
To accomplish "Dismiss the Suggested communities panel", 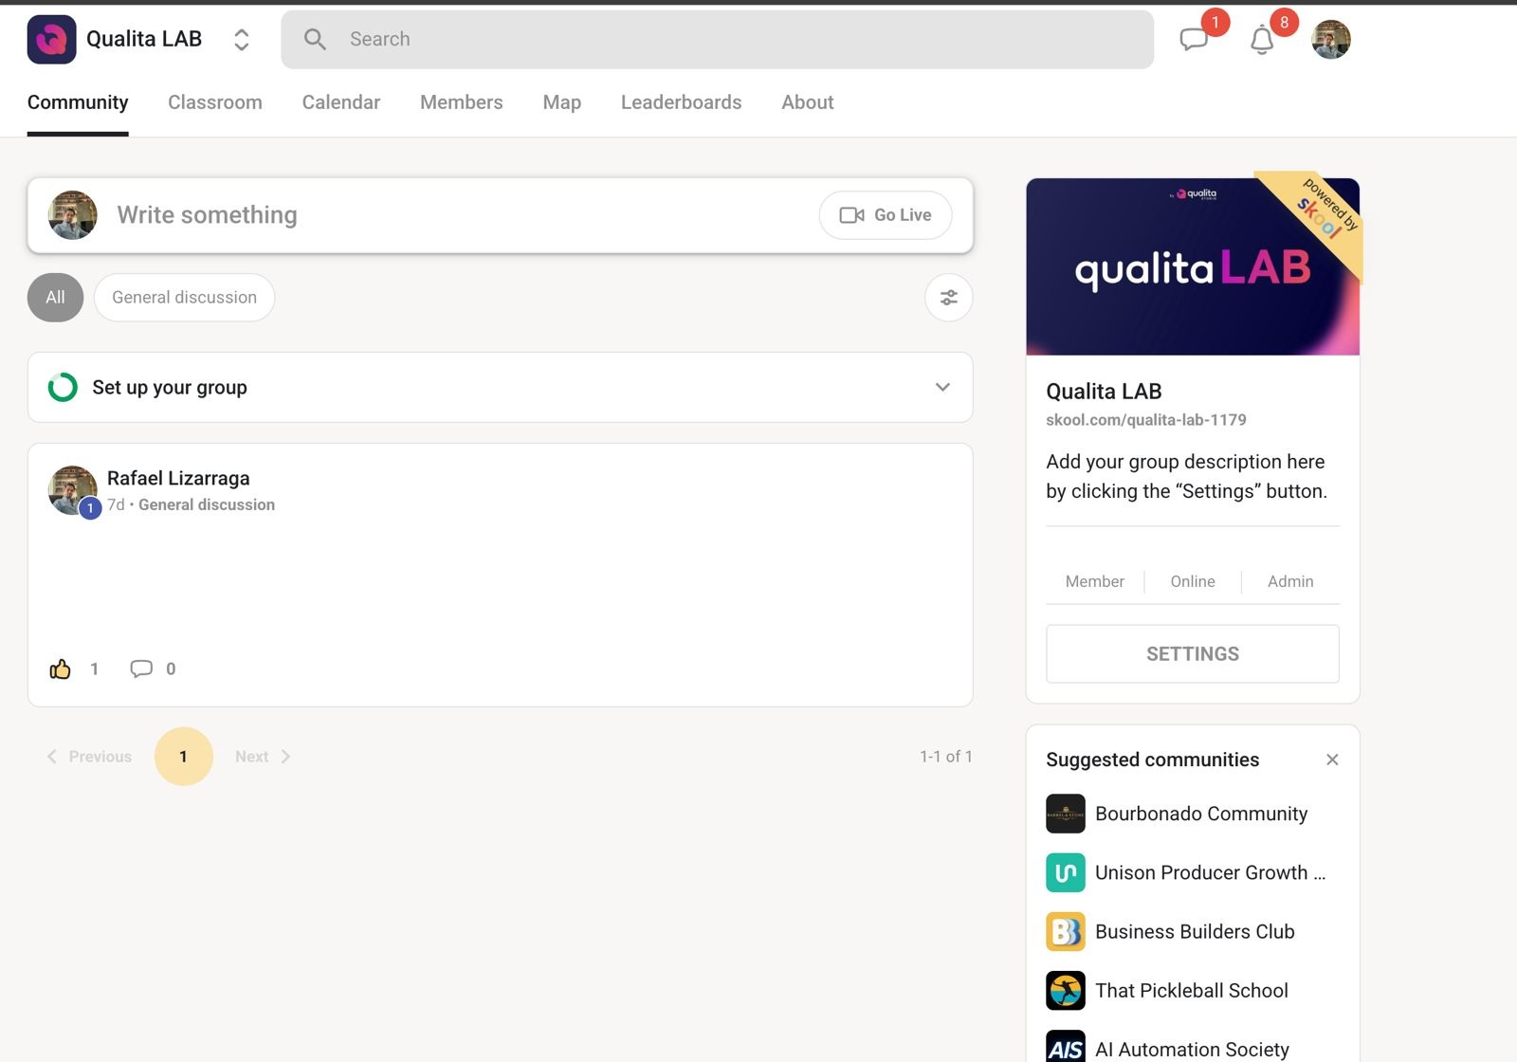I will 1332,760.
